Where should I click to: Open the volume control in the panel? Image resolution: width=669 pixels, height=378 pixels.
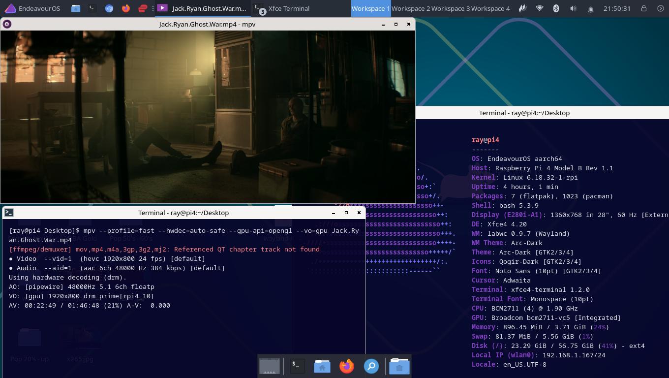573,8
